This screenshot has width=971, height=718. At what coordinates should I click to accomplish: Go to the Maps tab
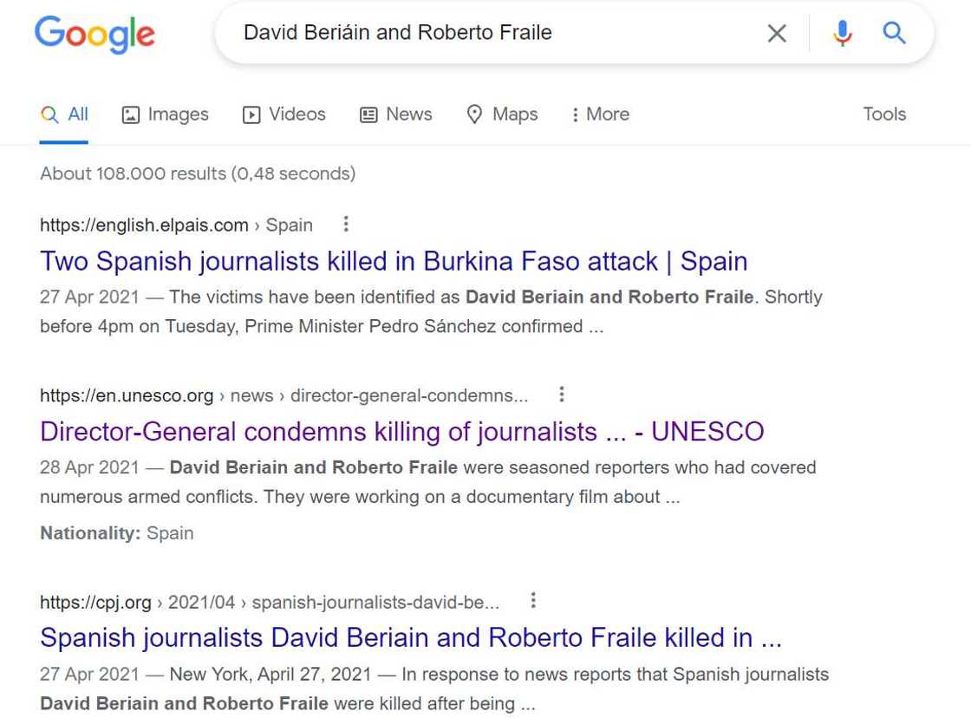pos(502,114)
